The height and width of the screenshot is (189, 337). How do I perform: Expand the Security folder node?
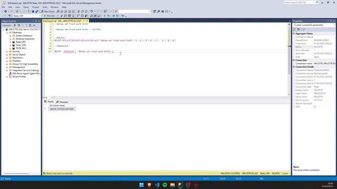(x=7, y=51)
